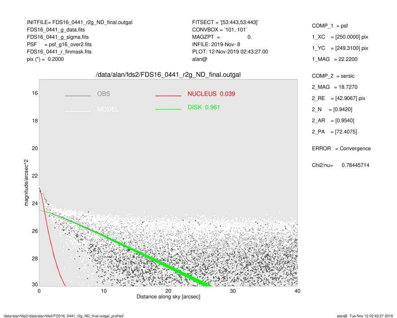Click the OBS legend label

click(x=104, y=94)
